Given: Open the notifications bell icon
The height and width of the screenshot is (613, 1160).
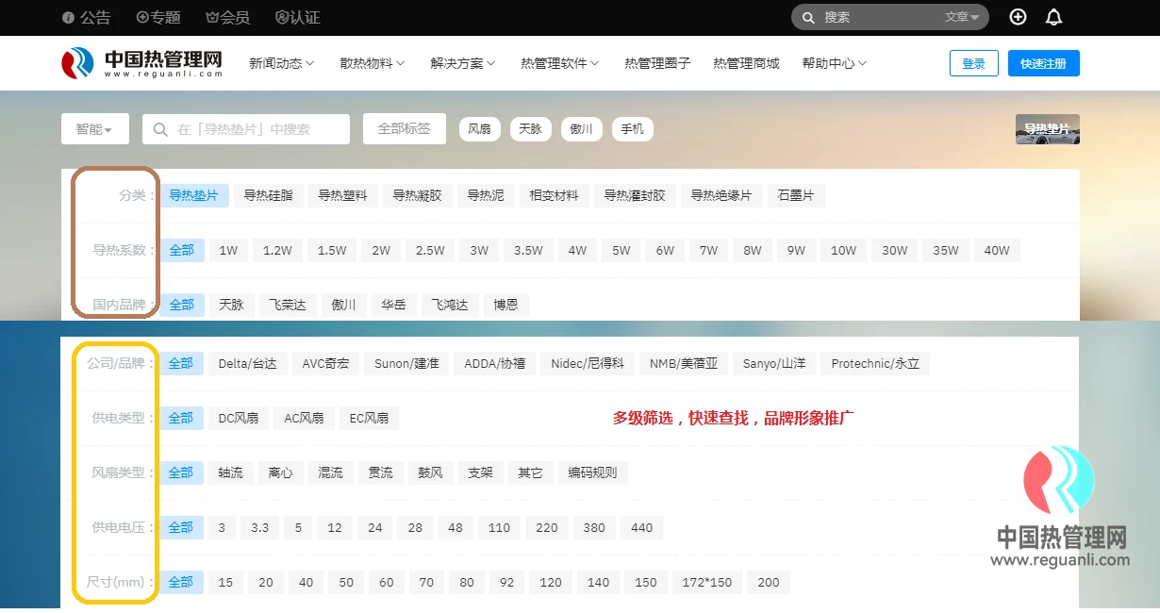Looking at the screenshot, I should point(1053,17).
